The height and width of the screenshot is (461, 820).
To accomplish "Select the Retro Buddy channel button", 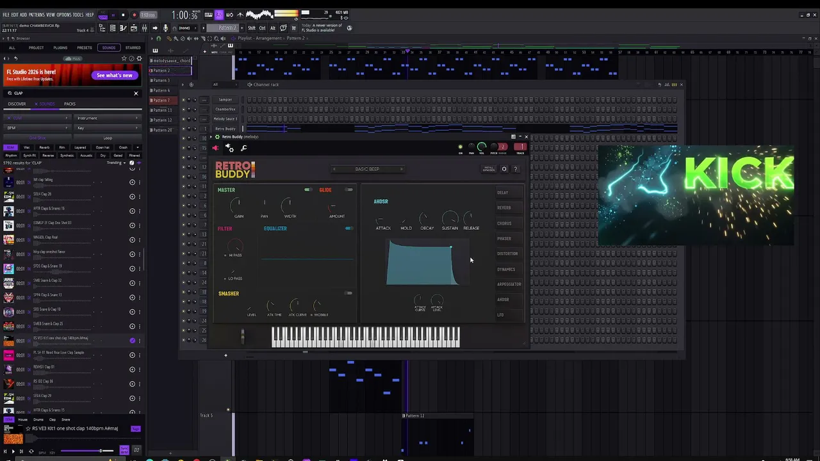I will coord(225,129).
